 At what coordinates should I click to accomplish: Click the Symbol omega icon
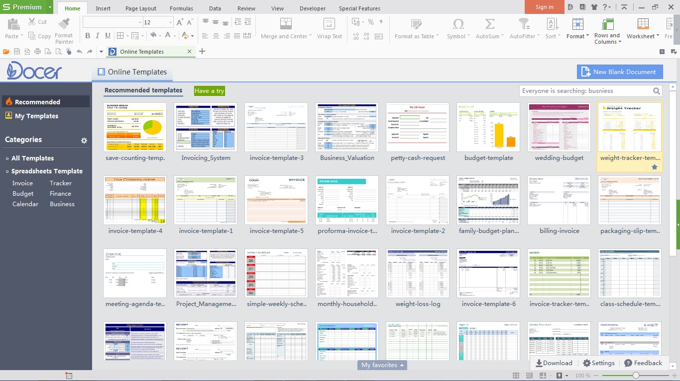tap(458, 24)
